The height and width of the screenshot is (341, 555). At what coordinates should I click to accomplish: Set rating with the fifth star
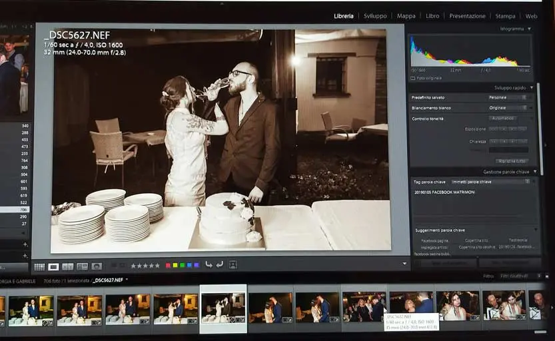(x=157, y=266)
